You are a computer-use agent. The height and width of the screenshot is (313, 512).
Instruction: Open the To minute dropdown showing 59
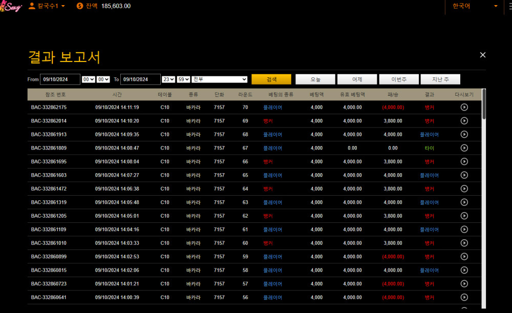click(183, 79)
